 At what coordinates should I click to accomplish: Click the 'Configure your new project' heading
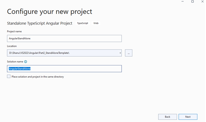coord(50,12)
